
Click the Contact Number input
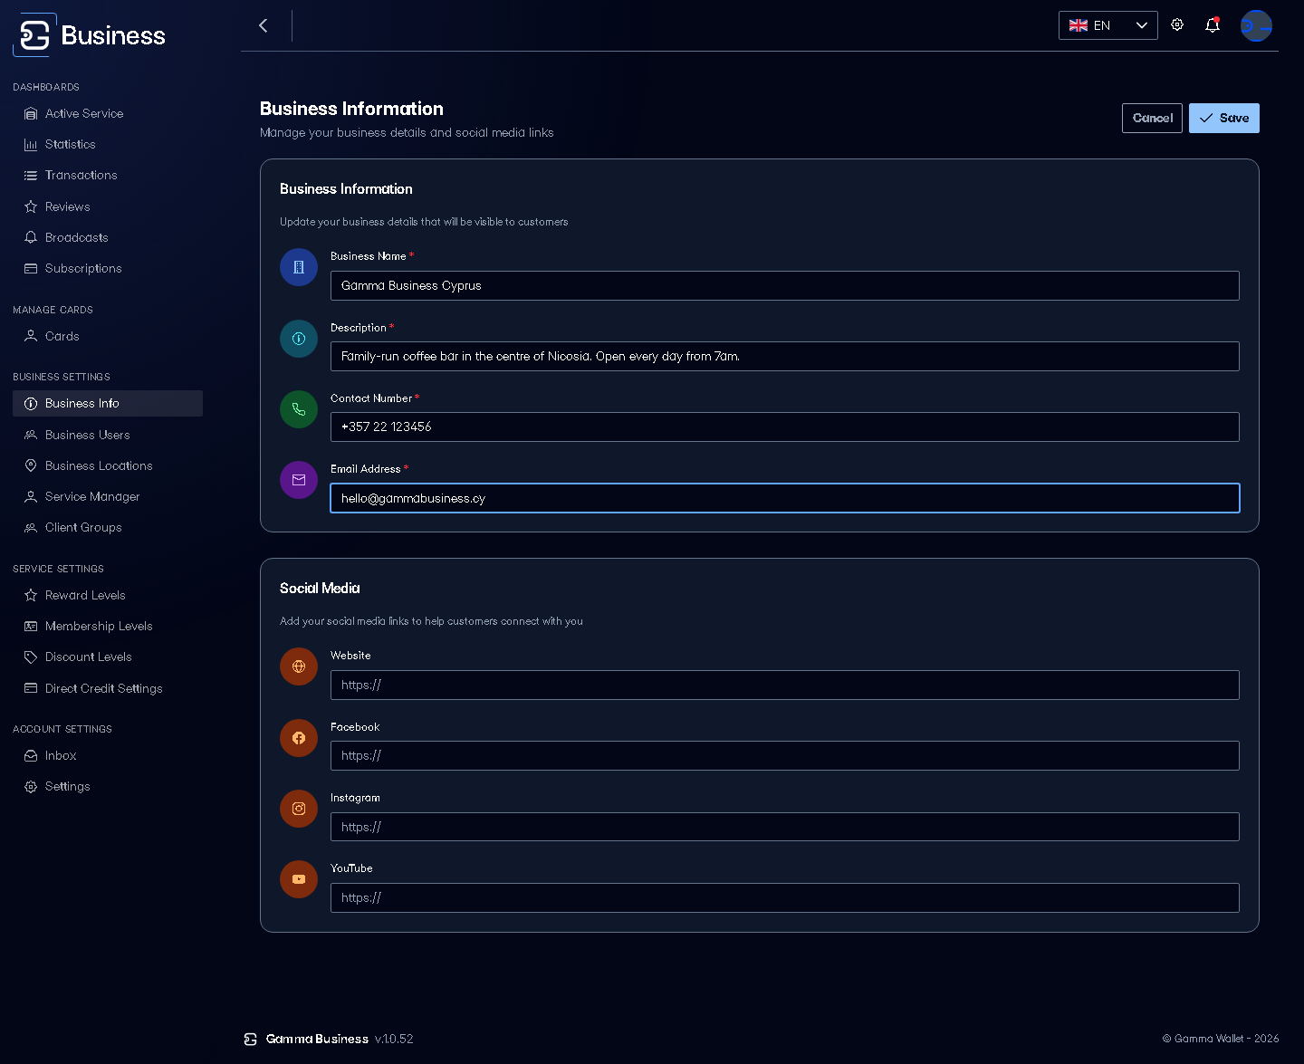tap(785, 427)
